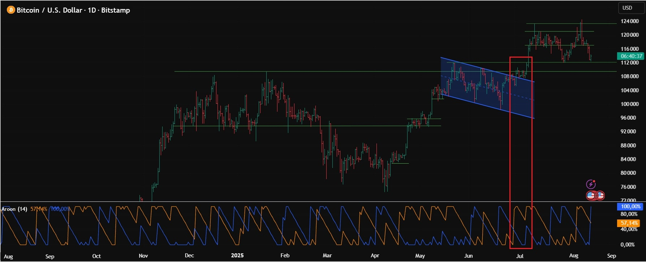Click the blue 100,00% label on Aroon scale
Screen dimensions: 646x262
[630, 207]
